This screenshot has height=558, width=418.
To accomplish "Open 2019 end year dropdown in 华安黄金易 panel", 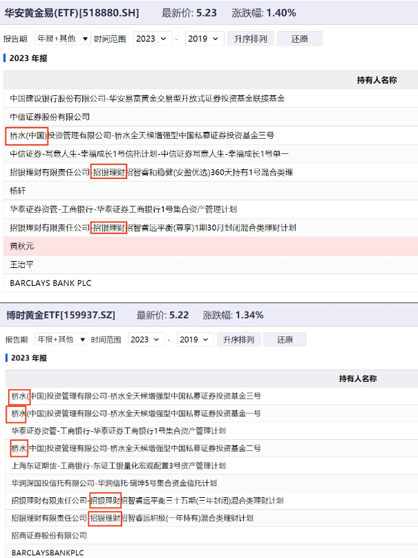I will coord(204,39).
